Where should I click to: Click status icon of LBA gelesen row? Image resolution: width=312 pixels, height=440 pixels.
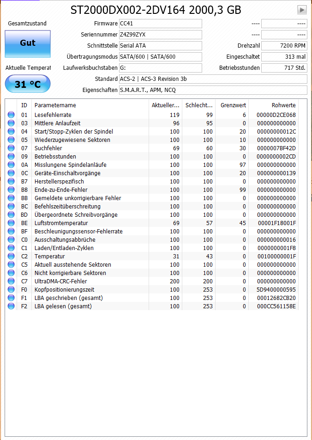tap(11, 306)
